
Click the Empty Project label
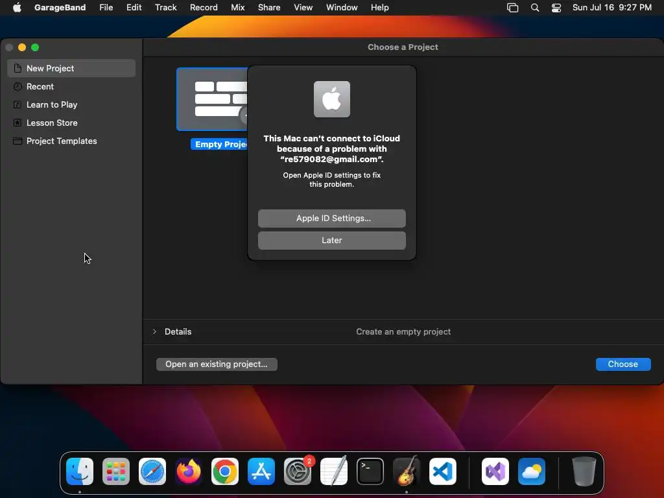point(219,145)
